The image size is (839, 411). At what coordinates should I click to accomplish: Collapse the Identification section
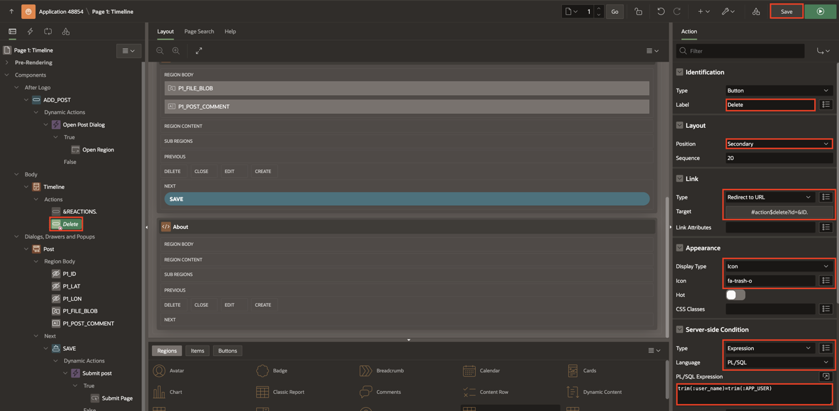coord(680,72)
